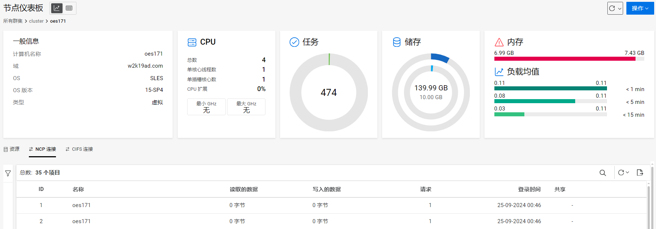The image size is (656, 229).
Task: Export the connections table
Action: [x=640, y=173]
